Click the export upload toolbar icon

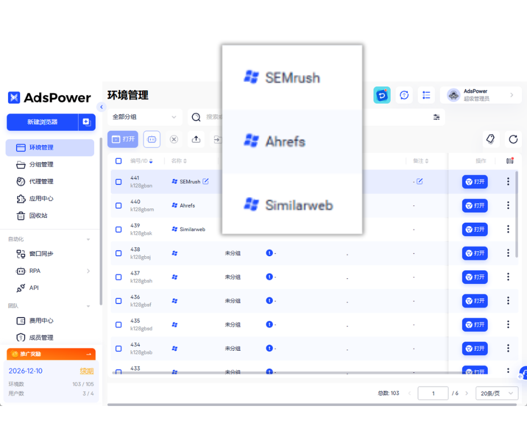[x=196, y=140]
